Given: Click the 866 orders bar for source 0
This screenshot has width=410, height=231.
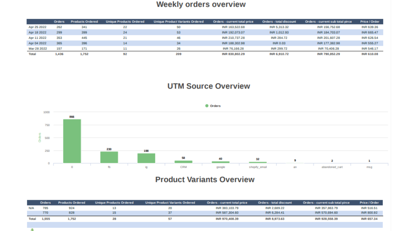Looking at the screenshot, I should (72, 141).
